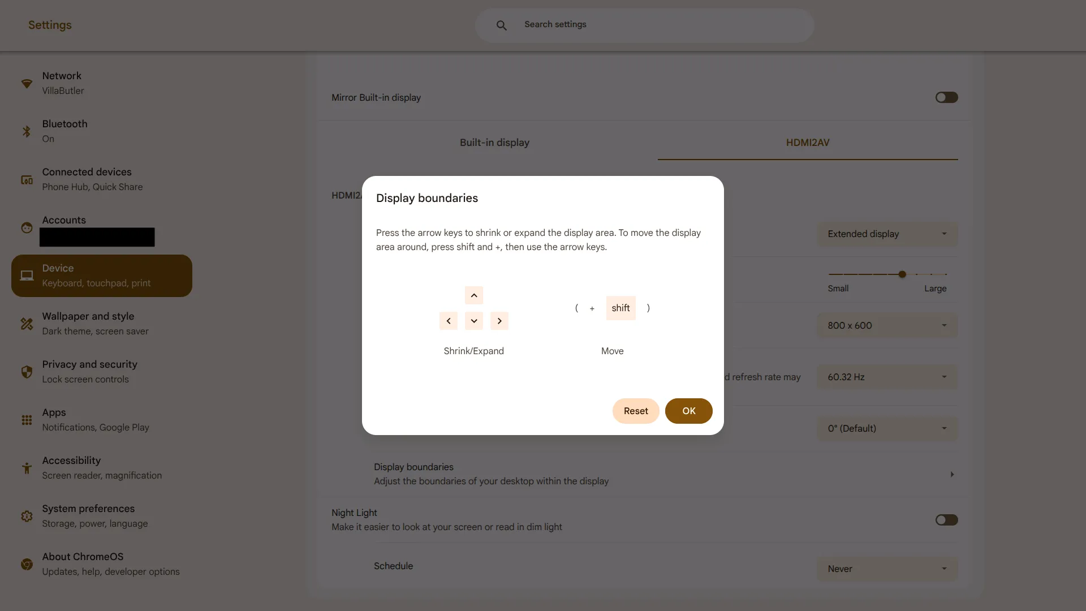Click the Bluetooth icon in sidebar
This screenshot has width=1086, height=611.
pyautogui.click(x=27, y=131)
